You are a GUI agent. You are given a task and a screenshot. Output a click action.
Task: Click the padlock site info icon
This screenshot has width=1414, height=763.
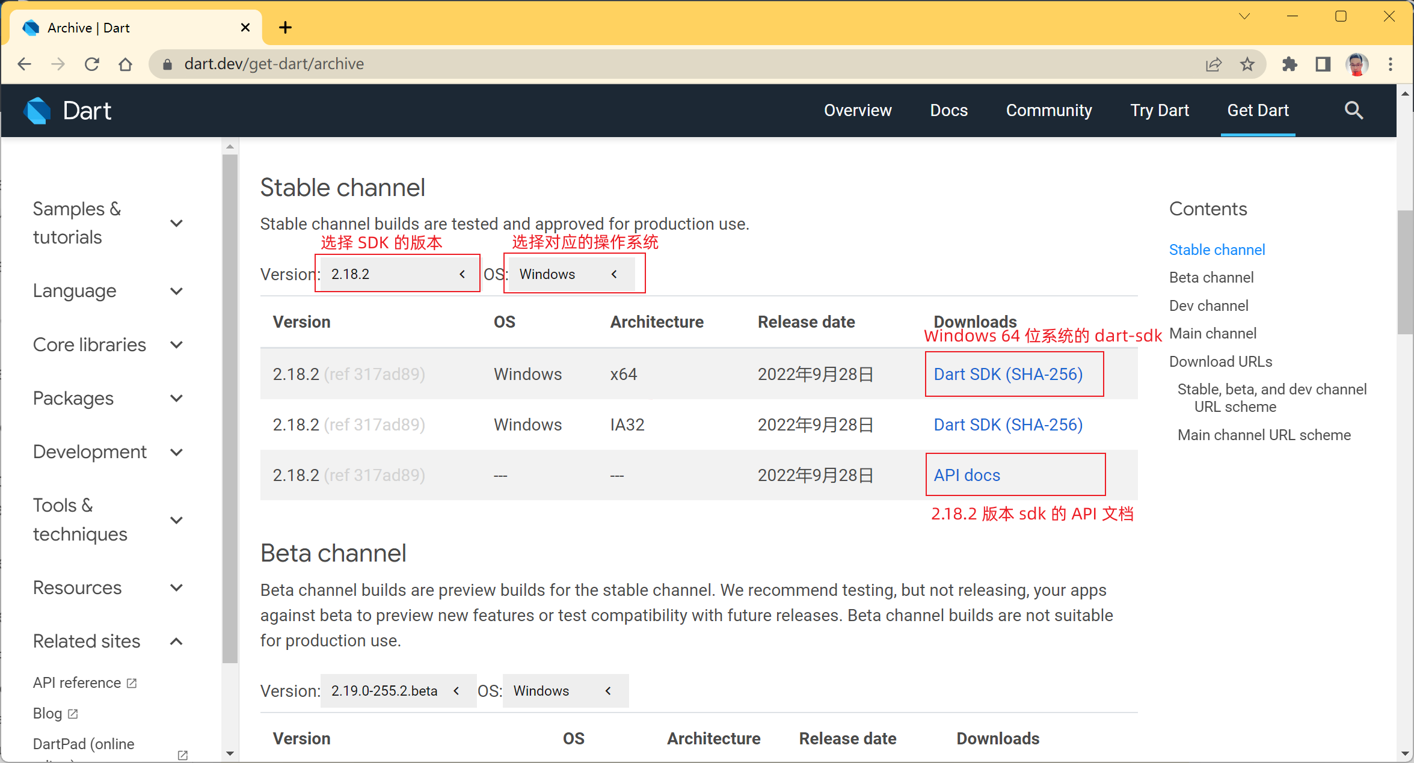point(168,64)
